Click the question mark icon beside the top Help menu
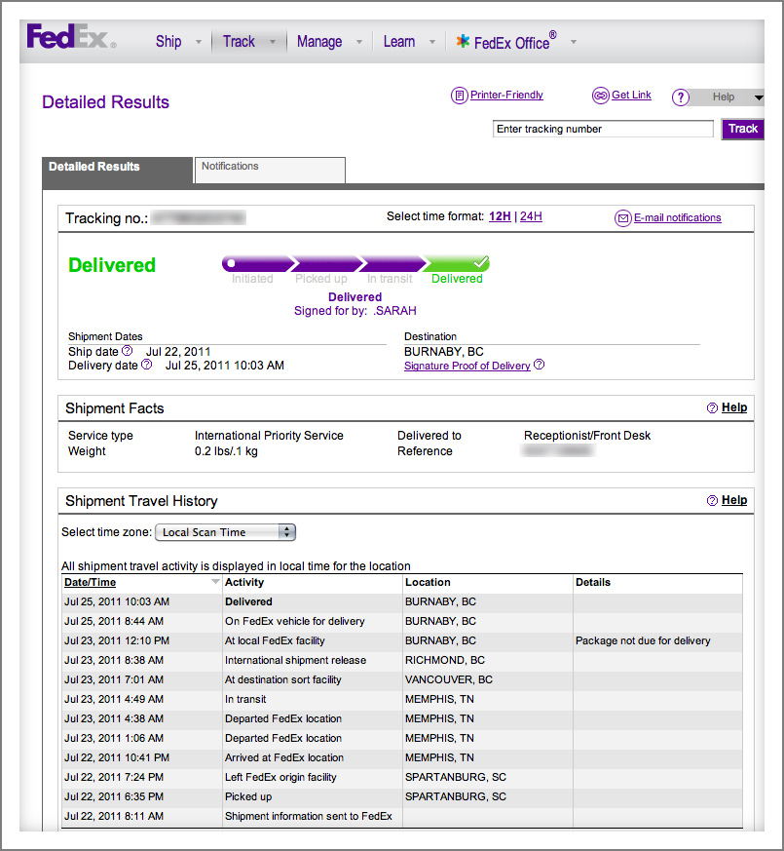The image size is (784, 851). pos(681,97)
